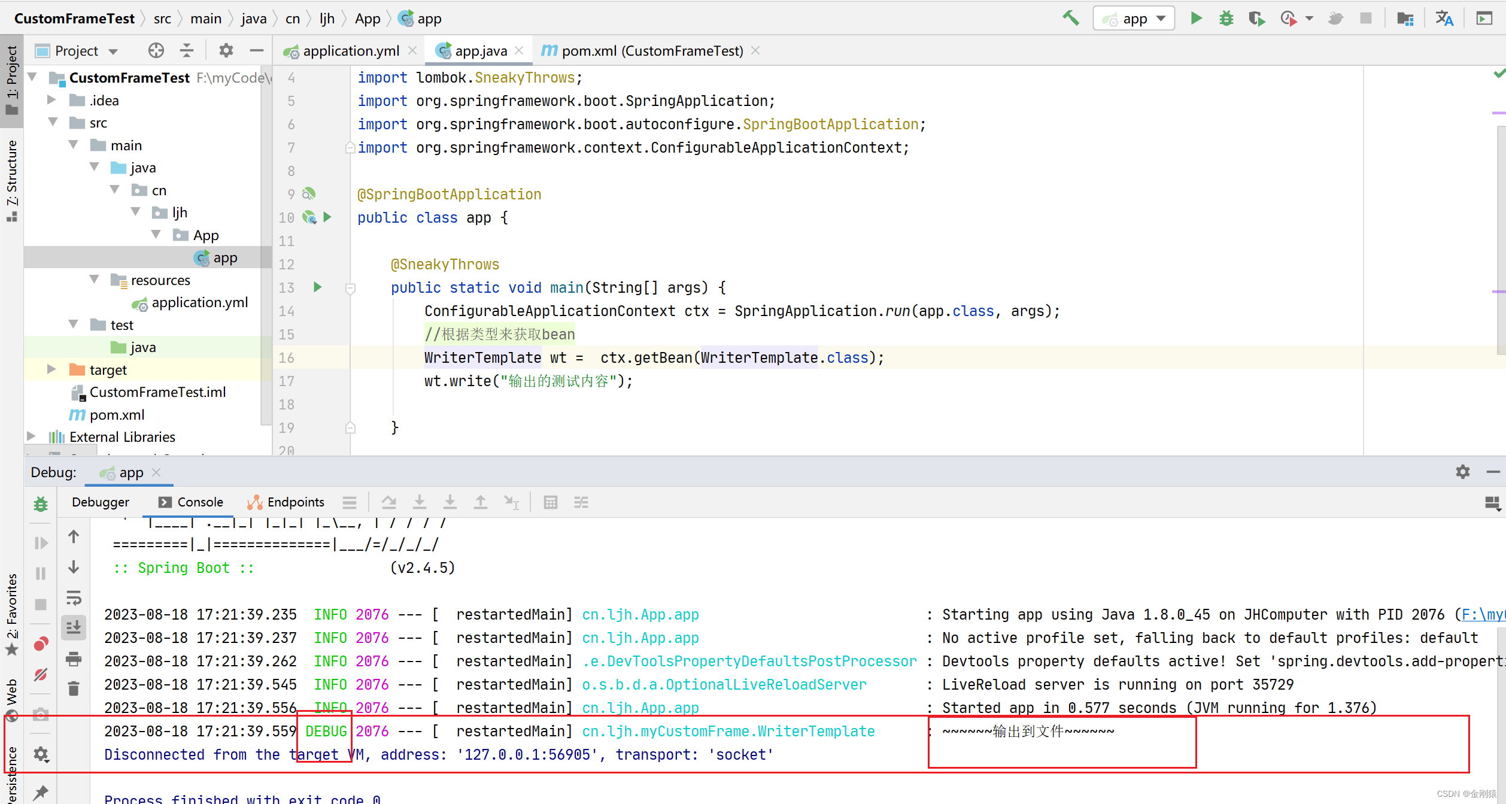This screenshot has width=1506, height=804.
Task: Open Debug panel settings gear
Action: pos(1462,472)
